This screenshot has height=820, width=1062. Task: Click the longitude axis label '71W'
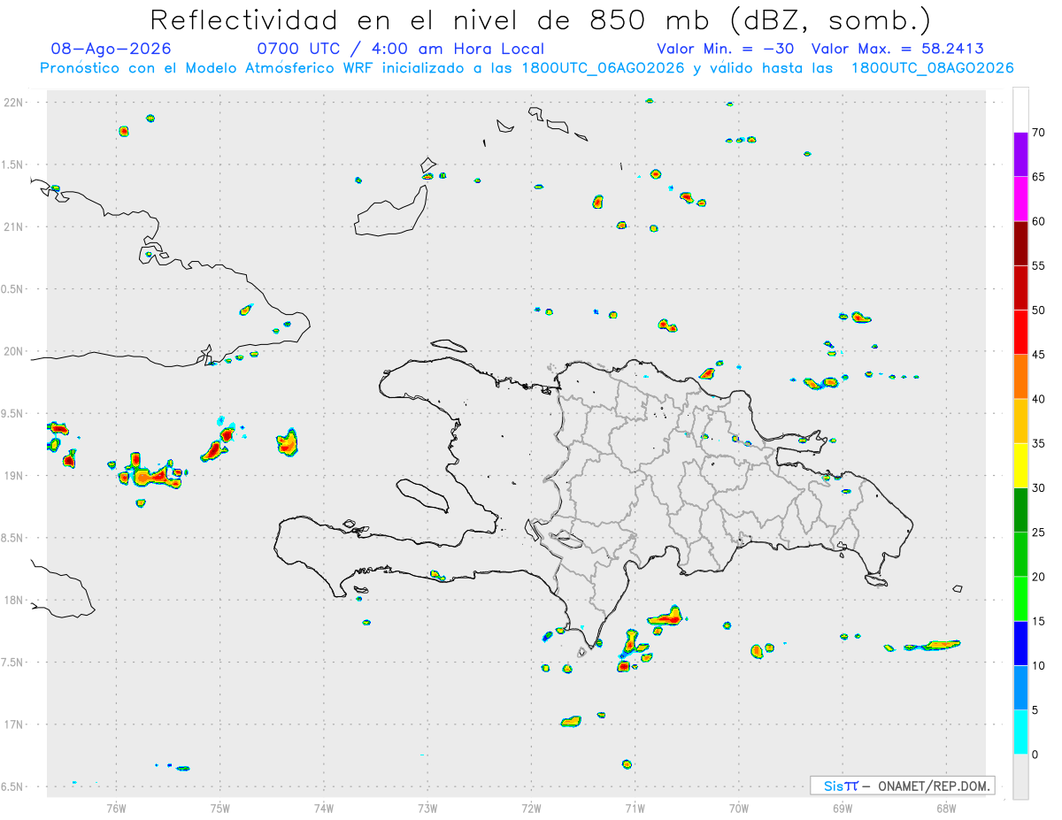[635, 808]
